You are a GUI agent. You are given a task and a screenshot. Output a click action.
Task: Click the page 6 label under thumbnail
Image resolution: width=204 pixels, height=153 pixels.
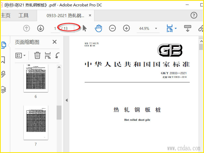coord(36,97)
